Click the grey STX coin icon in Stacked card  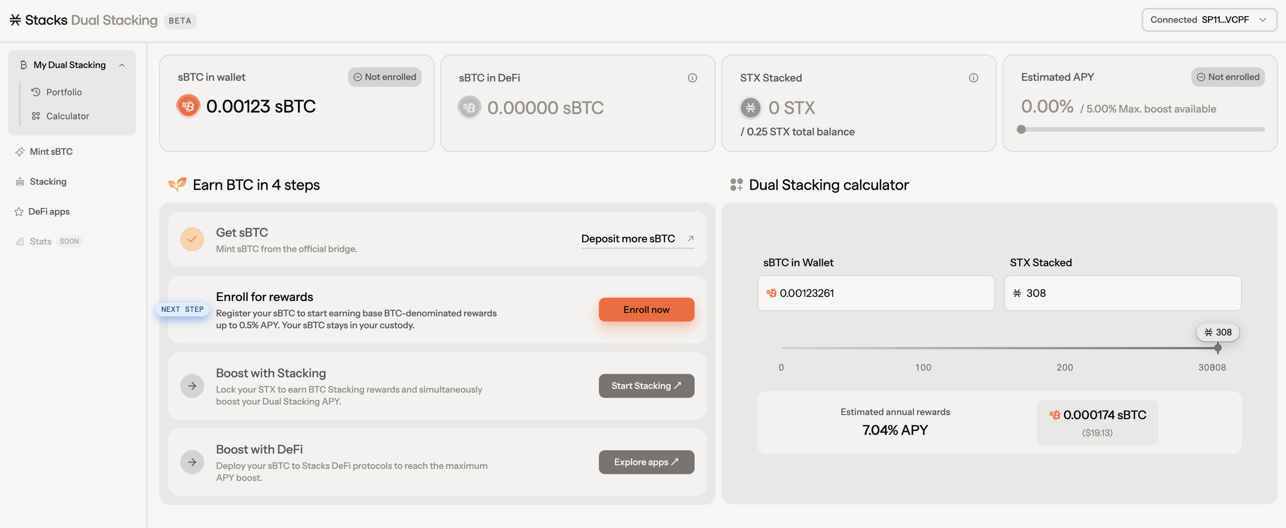tap(750, 107)
